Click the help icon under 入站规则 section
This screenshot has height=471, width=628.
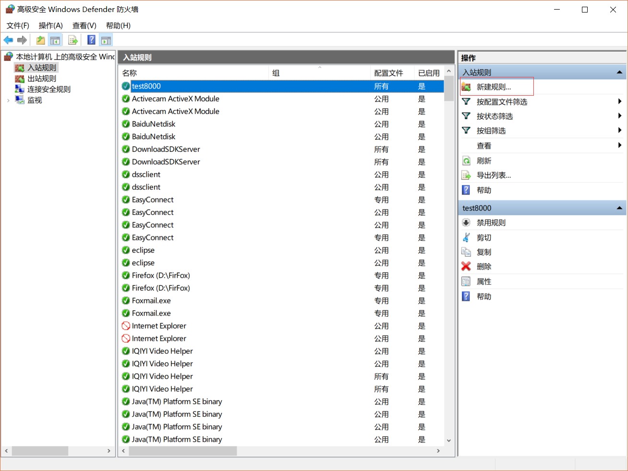pos(466,190)
